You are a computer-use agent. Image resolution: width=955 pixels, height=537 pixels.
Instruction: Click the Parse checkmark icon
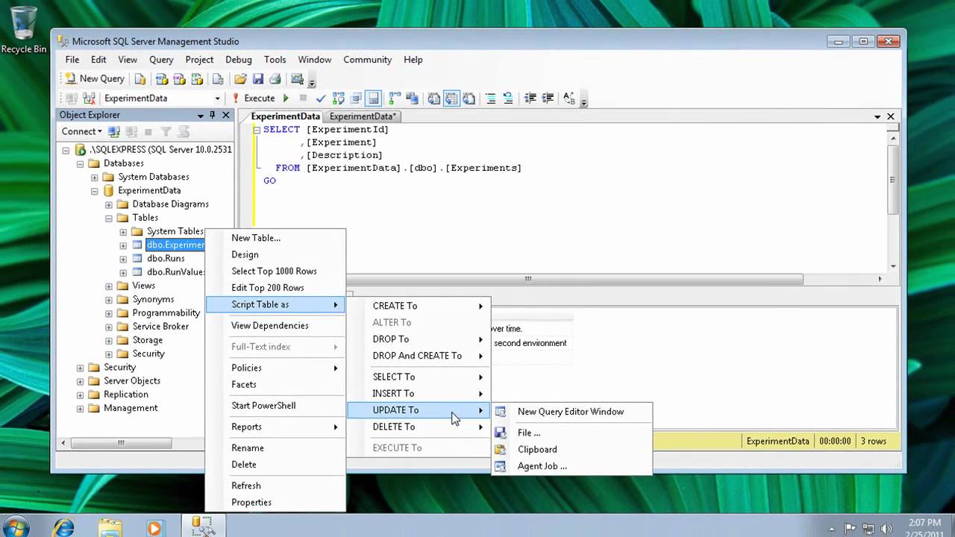click(x=321, y=98)
